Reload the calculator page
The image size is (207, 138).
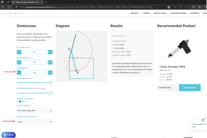(9, 7)
